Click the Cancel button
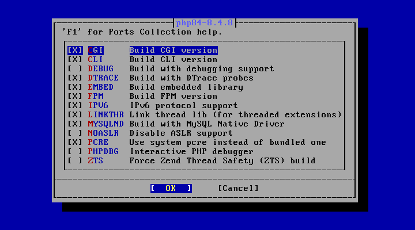This screenshot has width=415, height=230. (238, 188)
